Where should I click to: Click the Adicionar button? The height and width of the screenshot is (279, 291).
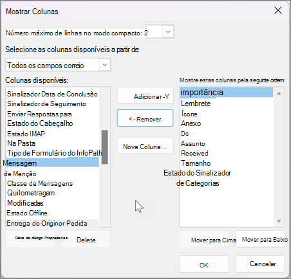[145, 96]
